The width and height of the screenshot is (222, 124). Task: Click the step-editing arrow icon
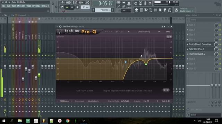123,2
